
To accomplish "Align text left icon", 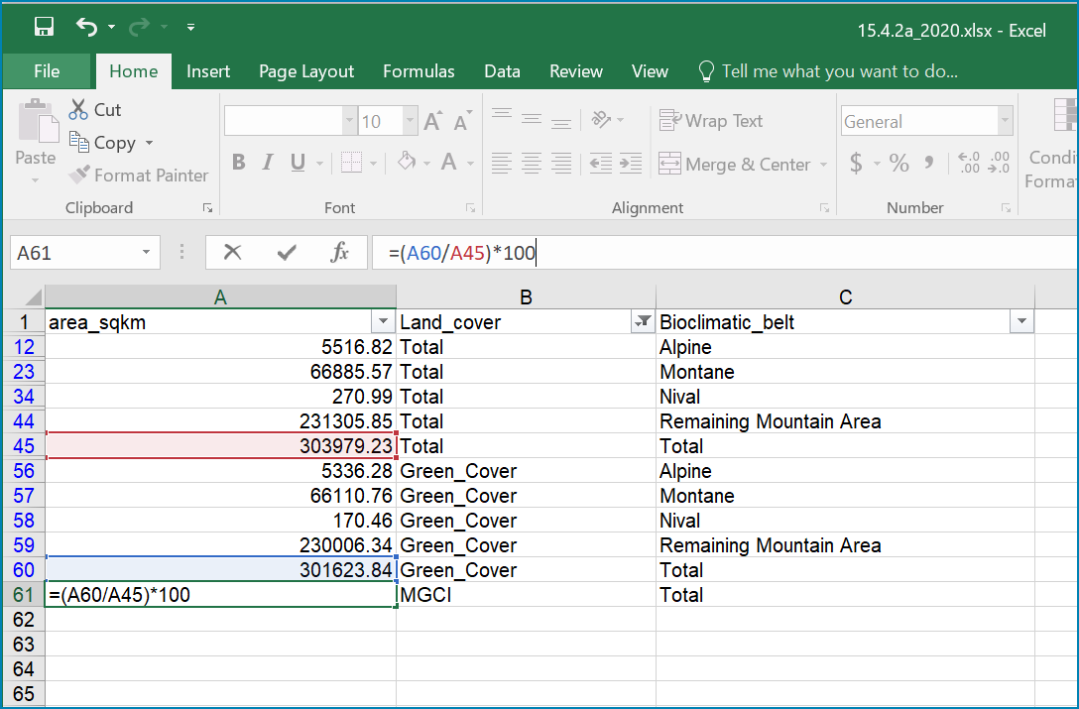I will 502,164.
